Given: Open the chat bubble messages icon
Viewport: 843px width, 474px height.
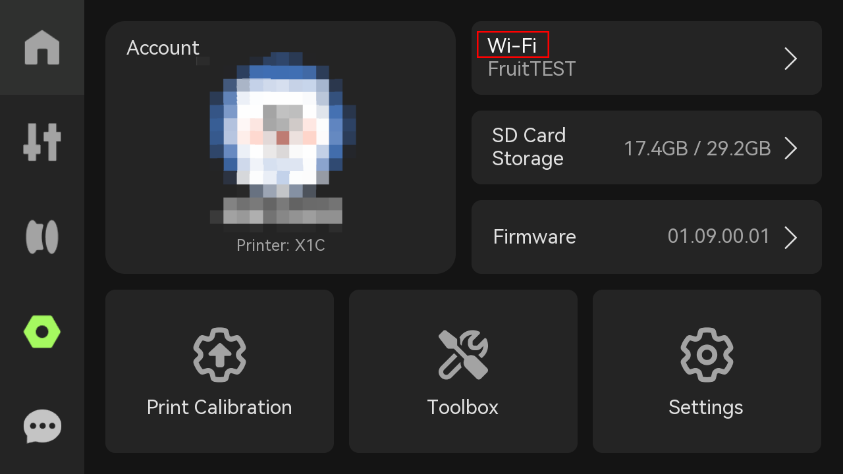Looking at the screenshot, I should pyautogui.click(x=42, y=427).
